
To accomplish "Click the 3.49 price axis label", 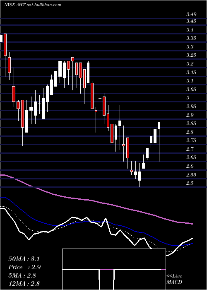I will (x=191, y=15).
